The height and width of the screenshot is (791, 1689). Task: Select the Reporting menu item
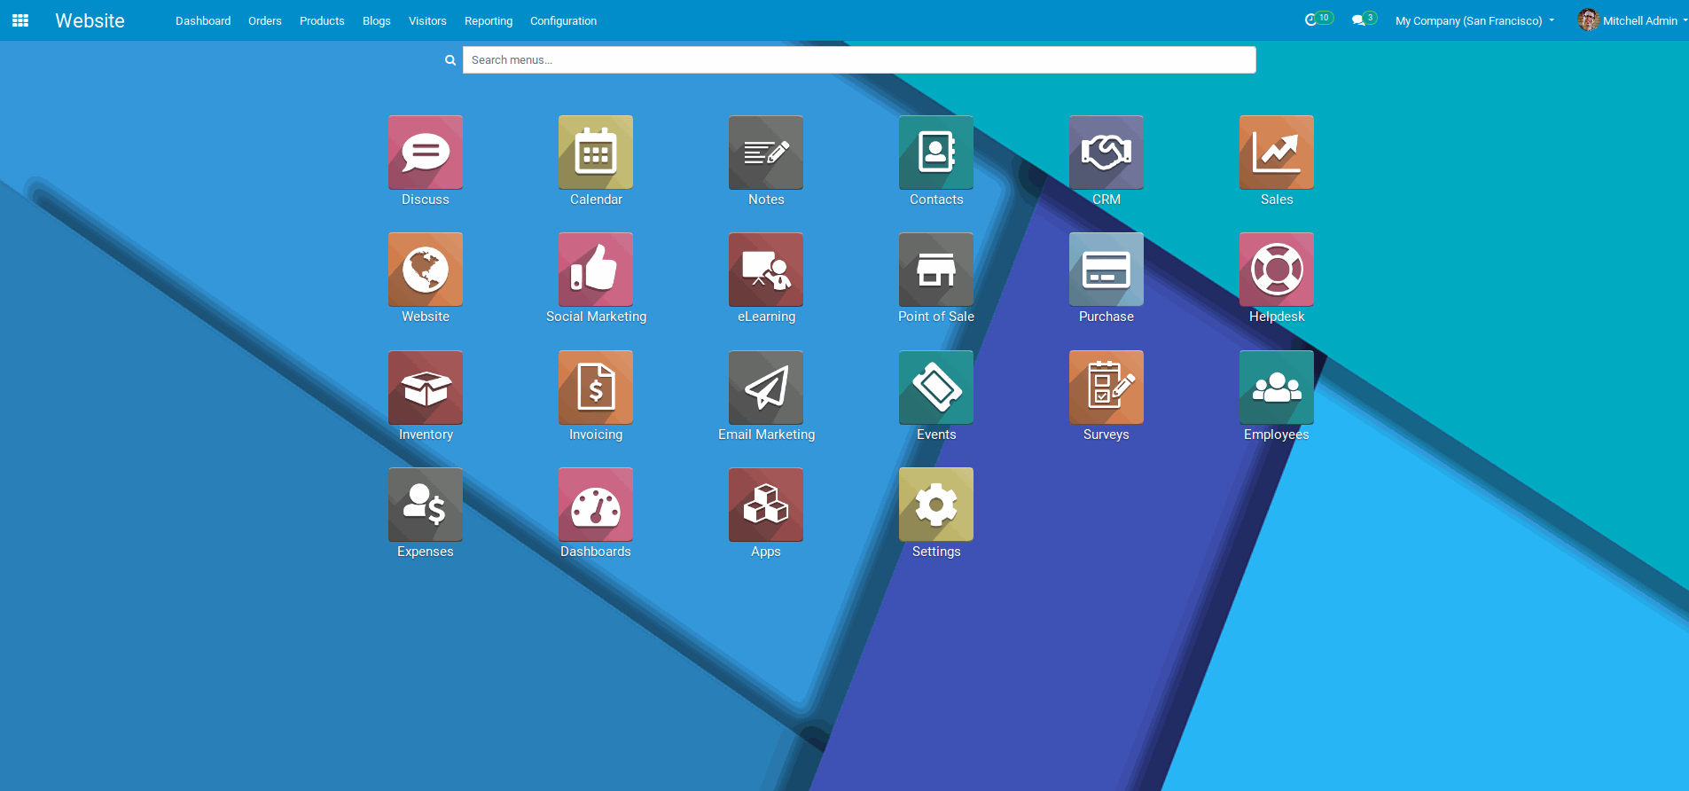click(x=488, y=20)
